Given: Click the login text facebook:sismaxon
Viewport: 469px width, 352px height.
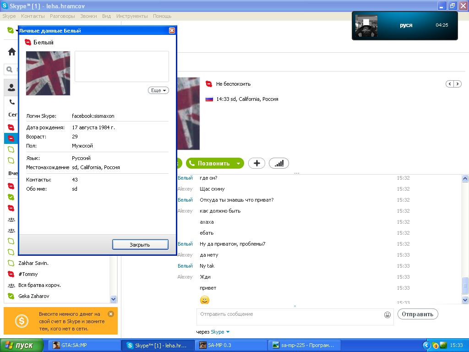Looking at the screenshot, I should pos(93,116).
